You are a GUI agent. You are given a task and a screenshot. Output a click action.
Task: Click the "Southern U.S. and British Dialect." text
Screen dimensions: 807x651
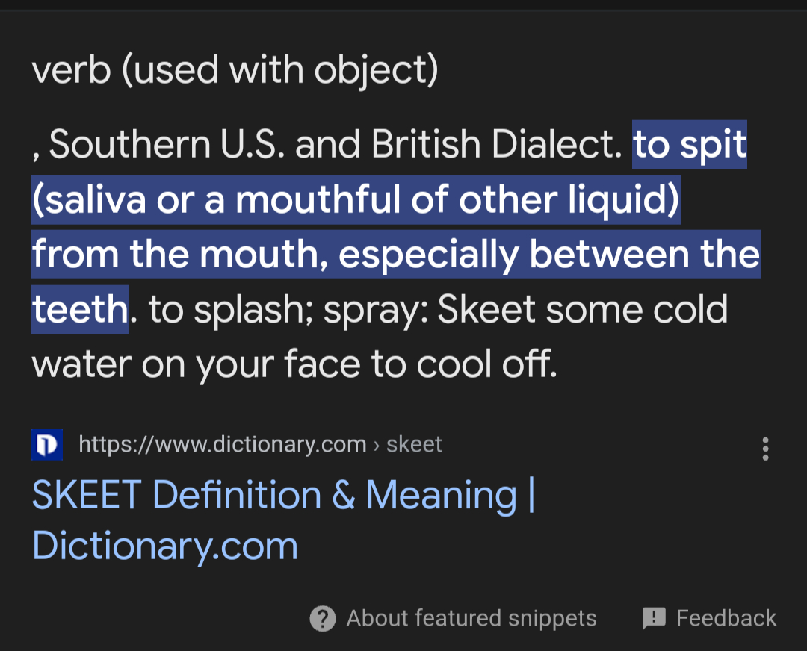point(336,145)
